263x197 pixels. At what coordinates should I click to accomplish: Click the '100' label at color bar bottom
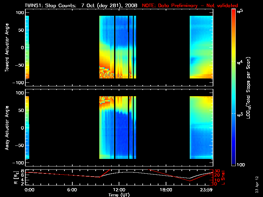[x=241, y=165]
